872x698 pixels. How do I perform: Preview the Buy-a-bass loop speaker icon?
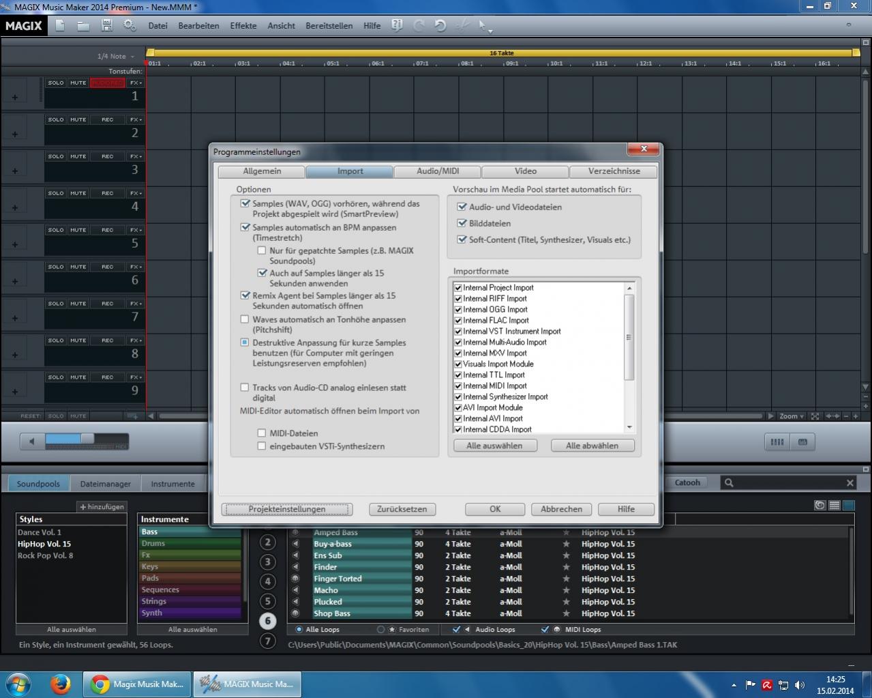295,544
